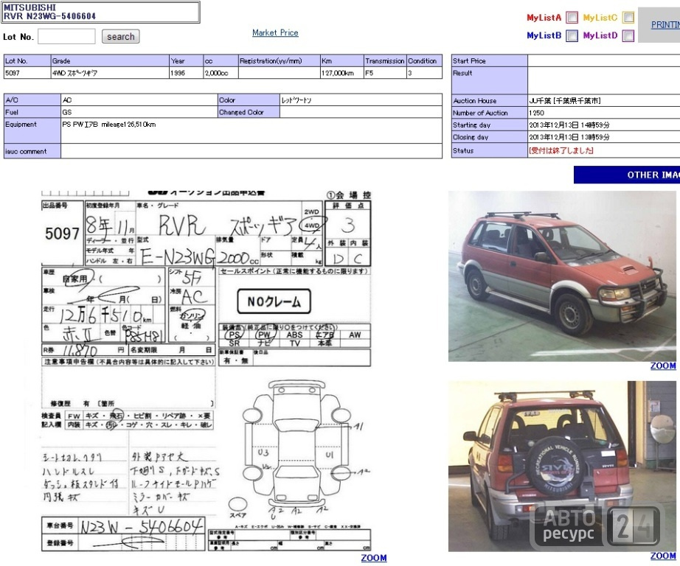The image size is (680, 566).
Task: Click ZOOM under the front car photo
Action: pos(663,366)
